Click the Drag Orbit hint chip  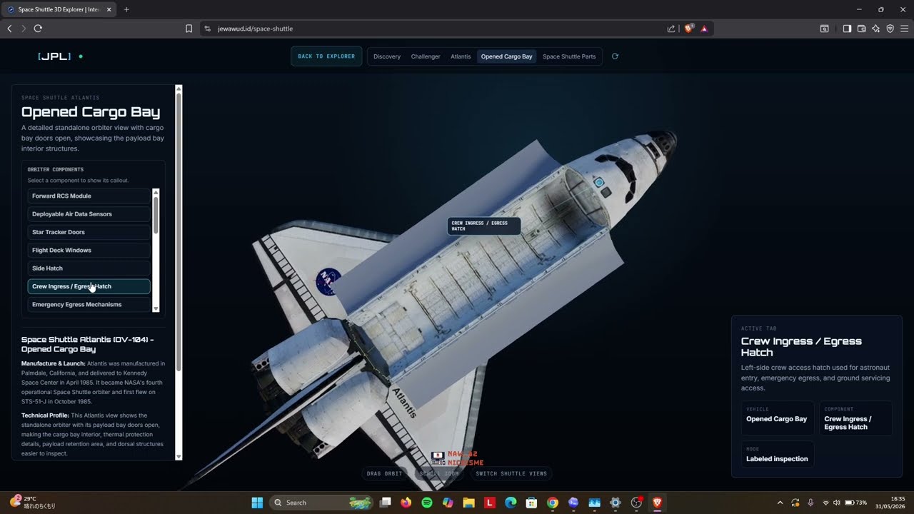click(x=384, y=473)
